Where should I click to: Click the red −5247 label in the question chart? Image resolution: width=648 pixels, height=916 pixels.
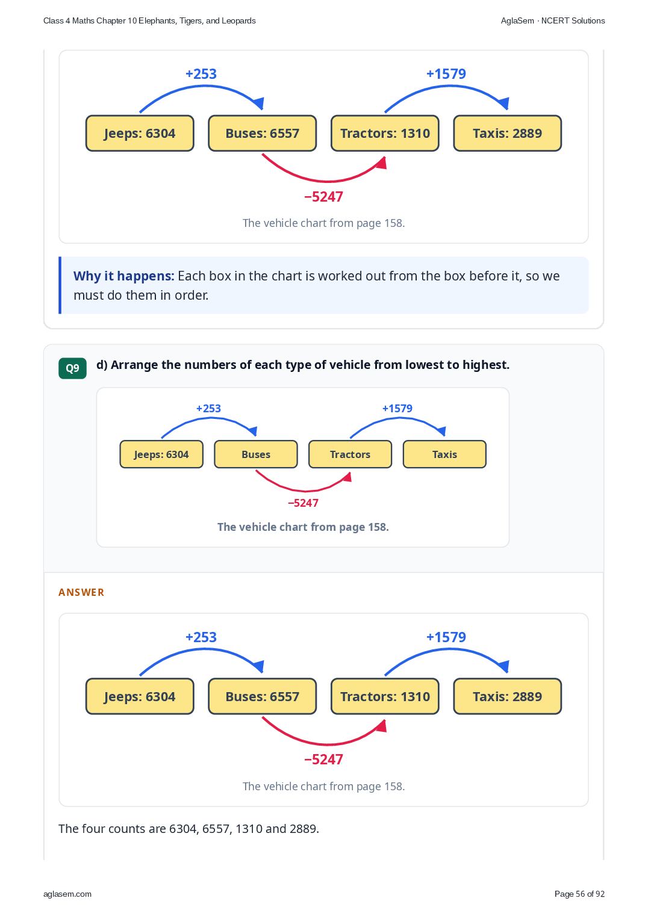pos(303,503)
